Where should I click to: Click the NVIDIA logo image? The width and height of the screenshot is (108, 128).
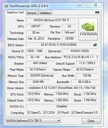pyautogui.click(x=88, y=29)
